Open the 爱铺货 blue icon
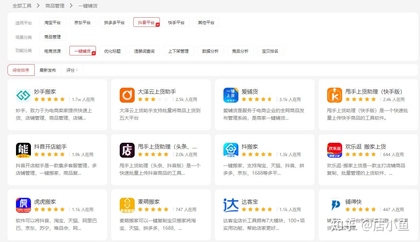The height and width of the screenshot is (242, 420). pyautogui.click(x=231, y=95)
